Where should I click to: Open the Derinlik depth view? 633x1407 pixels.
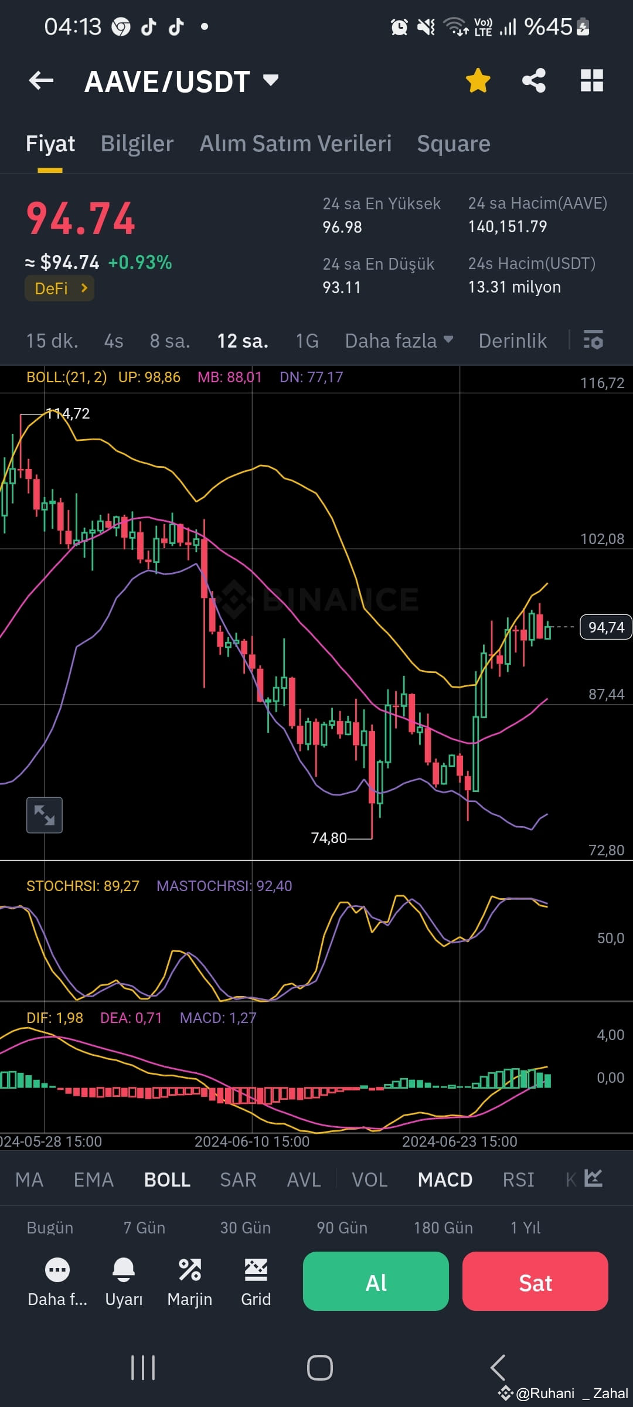[513, 341]
